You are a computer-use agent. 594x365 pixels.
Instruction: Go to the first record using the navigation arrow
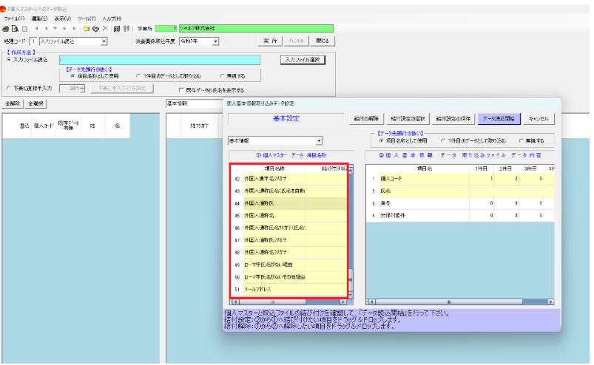tap(37, 28)
